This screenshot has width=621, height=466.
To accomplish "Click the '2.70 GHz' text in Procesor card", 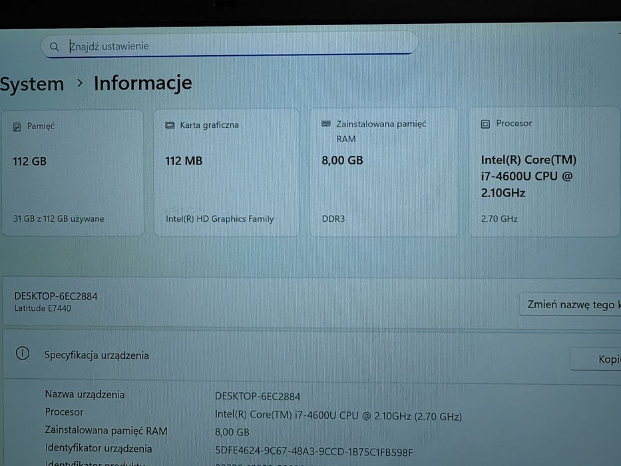I will pos(499,219).
